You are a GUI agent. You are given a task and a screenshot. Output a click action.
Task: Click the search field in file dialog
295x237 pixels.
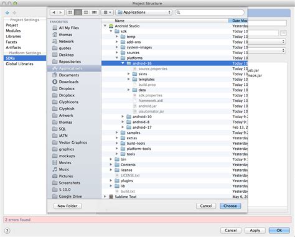pyautogui.click(x=210, y=12)
